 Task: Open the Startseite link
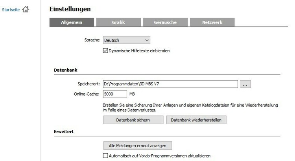[x=11, y=9]
